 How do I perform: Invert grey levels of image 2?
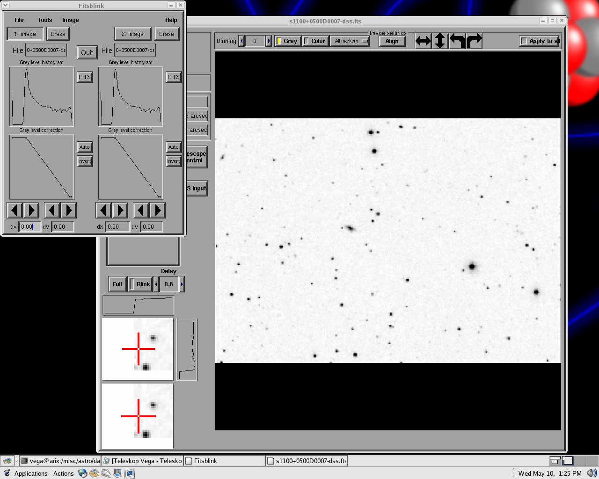point(174,161)
